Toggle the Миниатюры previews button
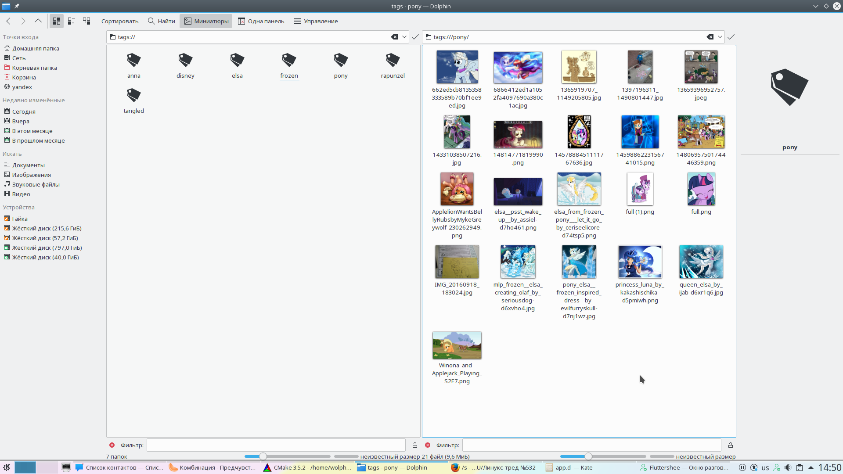This screenshot has width=843, height=474. click(206, 21)
